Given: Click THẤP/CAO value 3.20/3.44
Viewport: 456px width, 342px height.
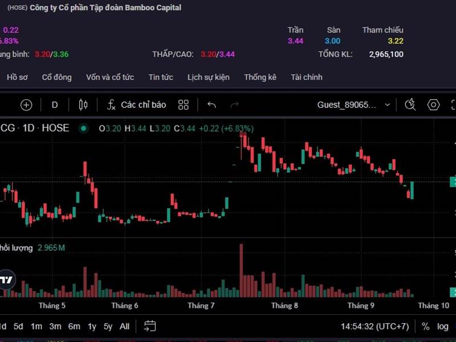Looking at the screenshot, I should click(x=218, y=54).
